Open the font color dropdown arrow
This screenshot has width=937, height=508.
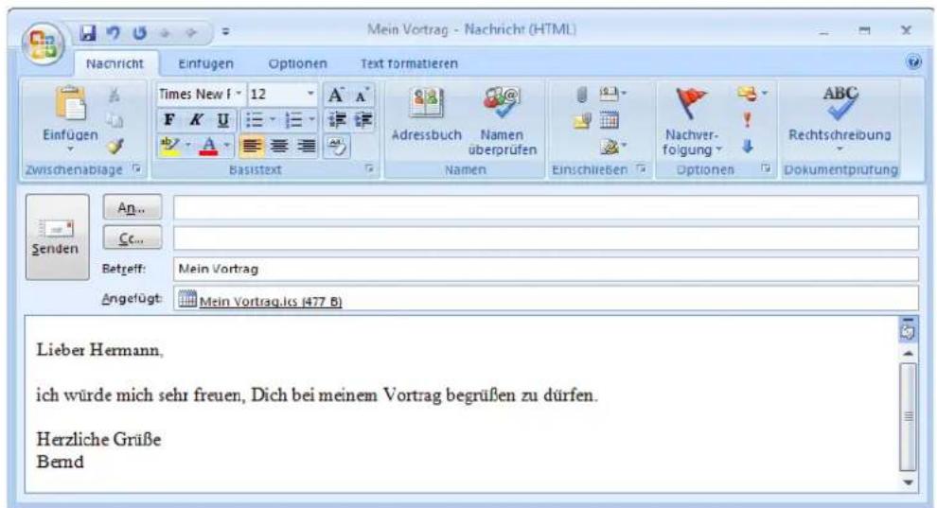point(226,146)
